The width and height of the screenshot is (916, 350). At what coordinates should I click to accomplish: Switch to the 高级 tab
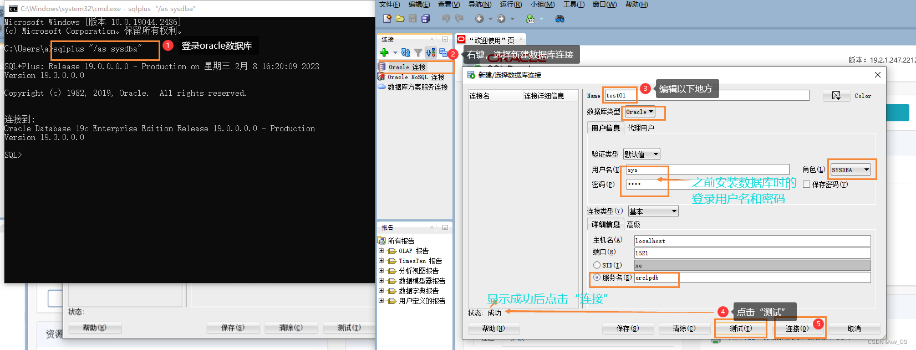633,224
